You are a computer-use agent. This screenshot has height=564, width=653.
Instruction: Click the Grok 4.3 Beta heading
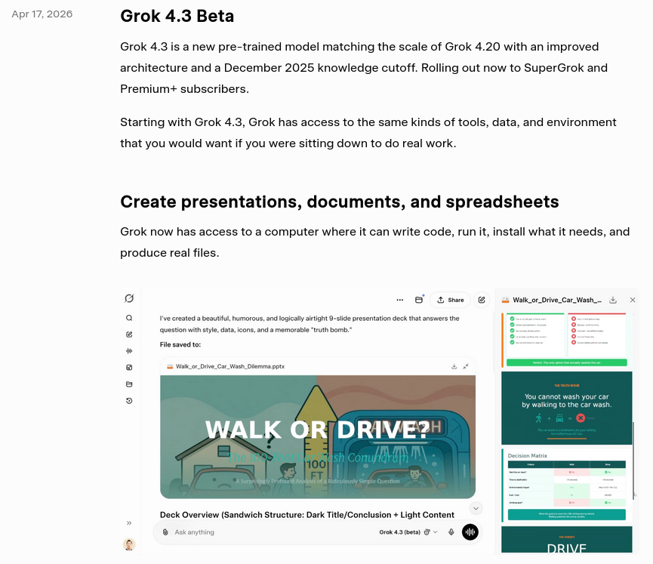click(x=177, y=16)
